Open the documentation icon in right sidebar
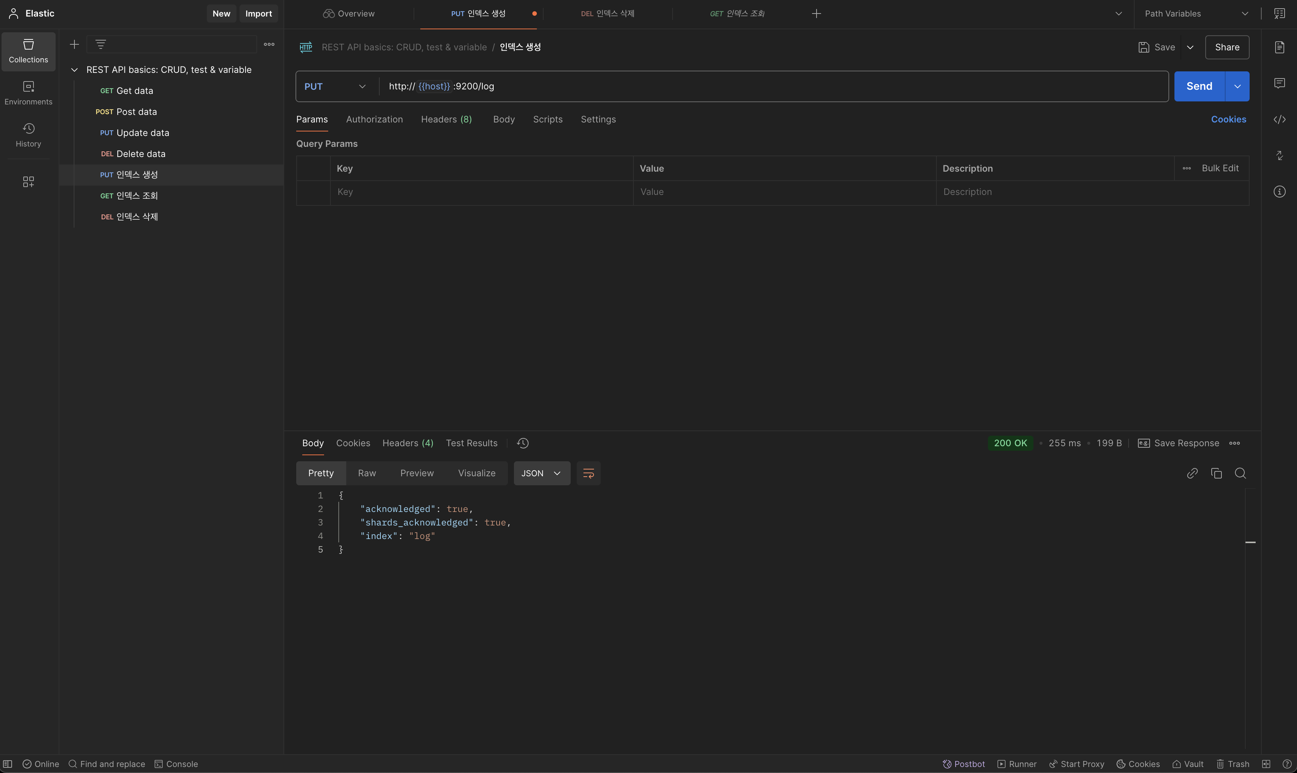The width and height of the screenshot is (1297, 773). tap(1279, 47)
